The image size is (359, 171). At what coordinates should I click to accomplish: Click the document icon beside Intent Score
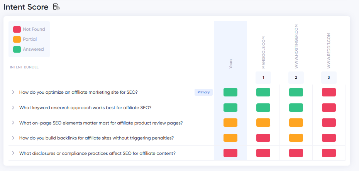(56, 7)
